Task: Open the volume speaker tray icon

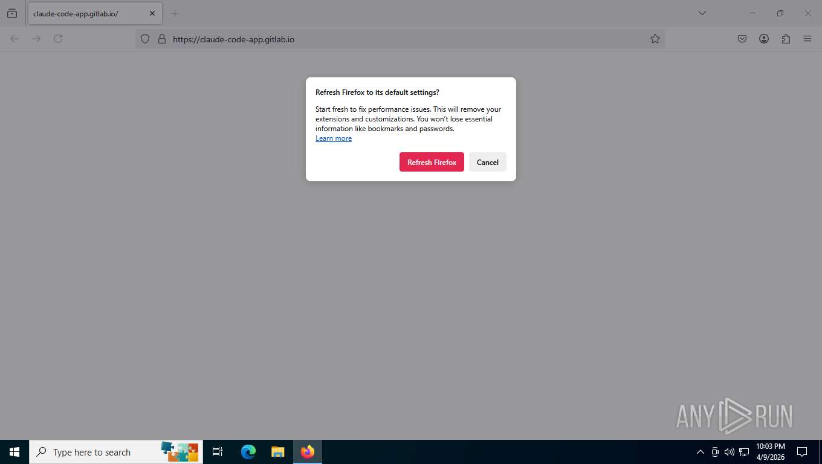Action: (x=730, y=452)
